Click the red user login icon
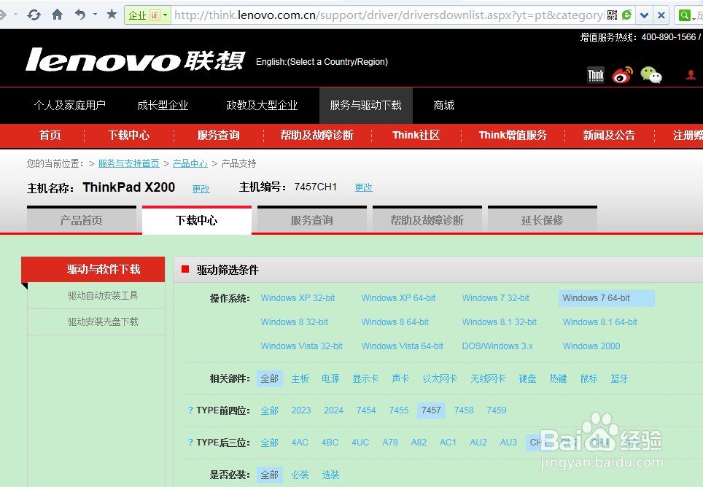Image resolution: width=703 pixels, height=487 pixels. (691, 75)
